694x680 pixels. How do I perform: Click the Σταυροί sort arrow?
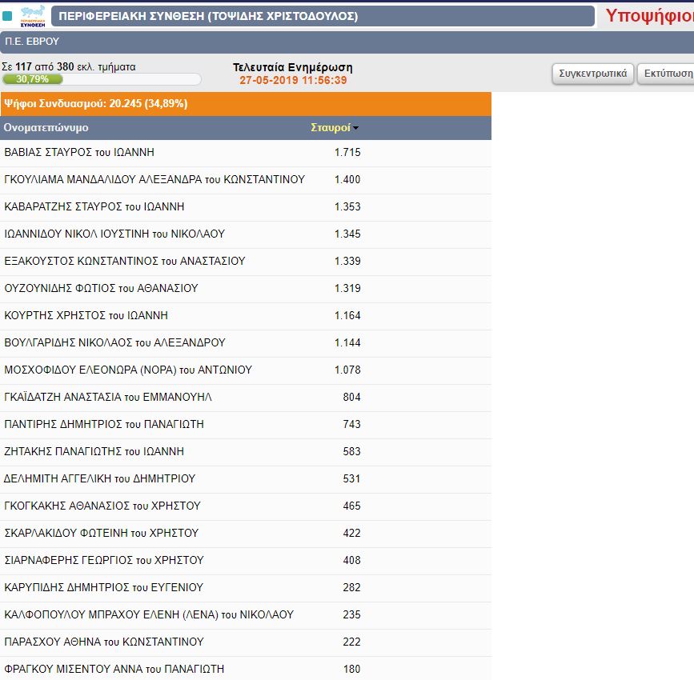click(355, 128)
